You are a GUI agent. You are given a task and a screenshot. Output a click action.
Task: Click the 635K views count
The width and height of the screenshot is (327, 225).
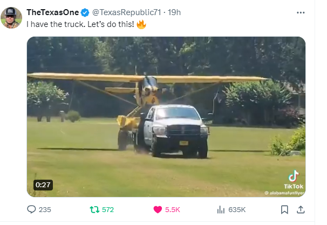tap(237, 209)
